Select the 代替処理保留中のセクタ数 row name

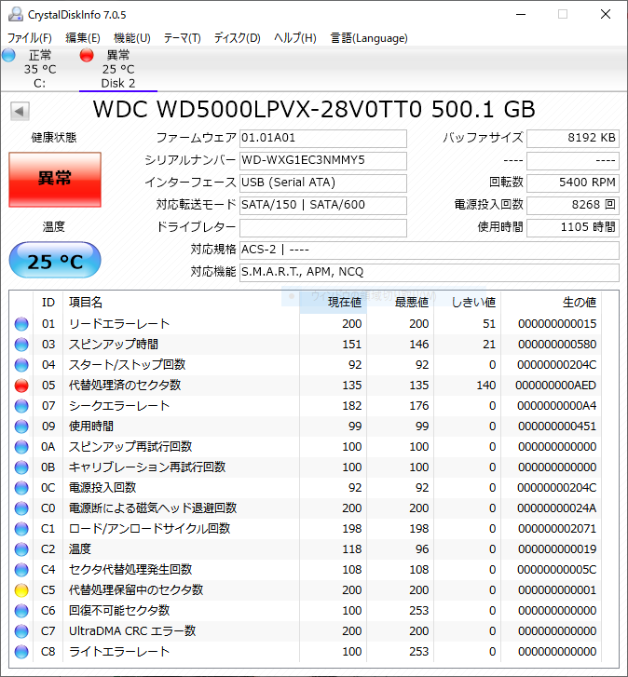[x=136, y=590]
